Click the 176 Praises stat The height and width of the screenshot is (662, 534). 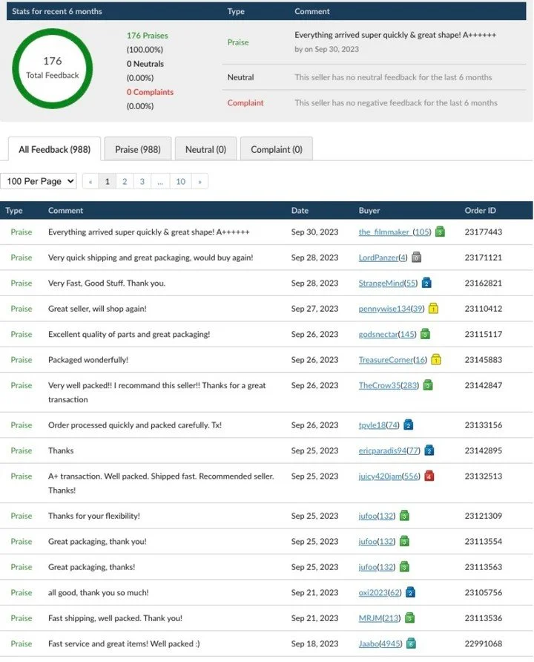147,36
